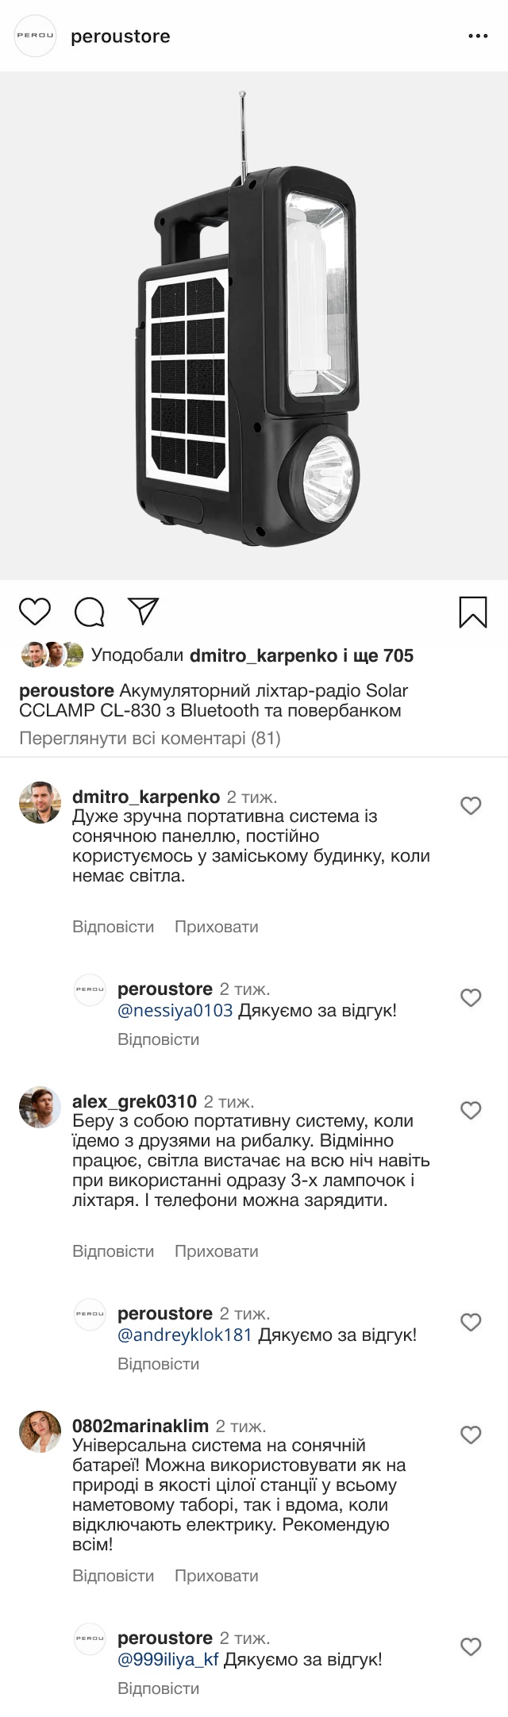Like alex_grek0310's comment
The image size is (508, 1717).
point(471,1111)
